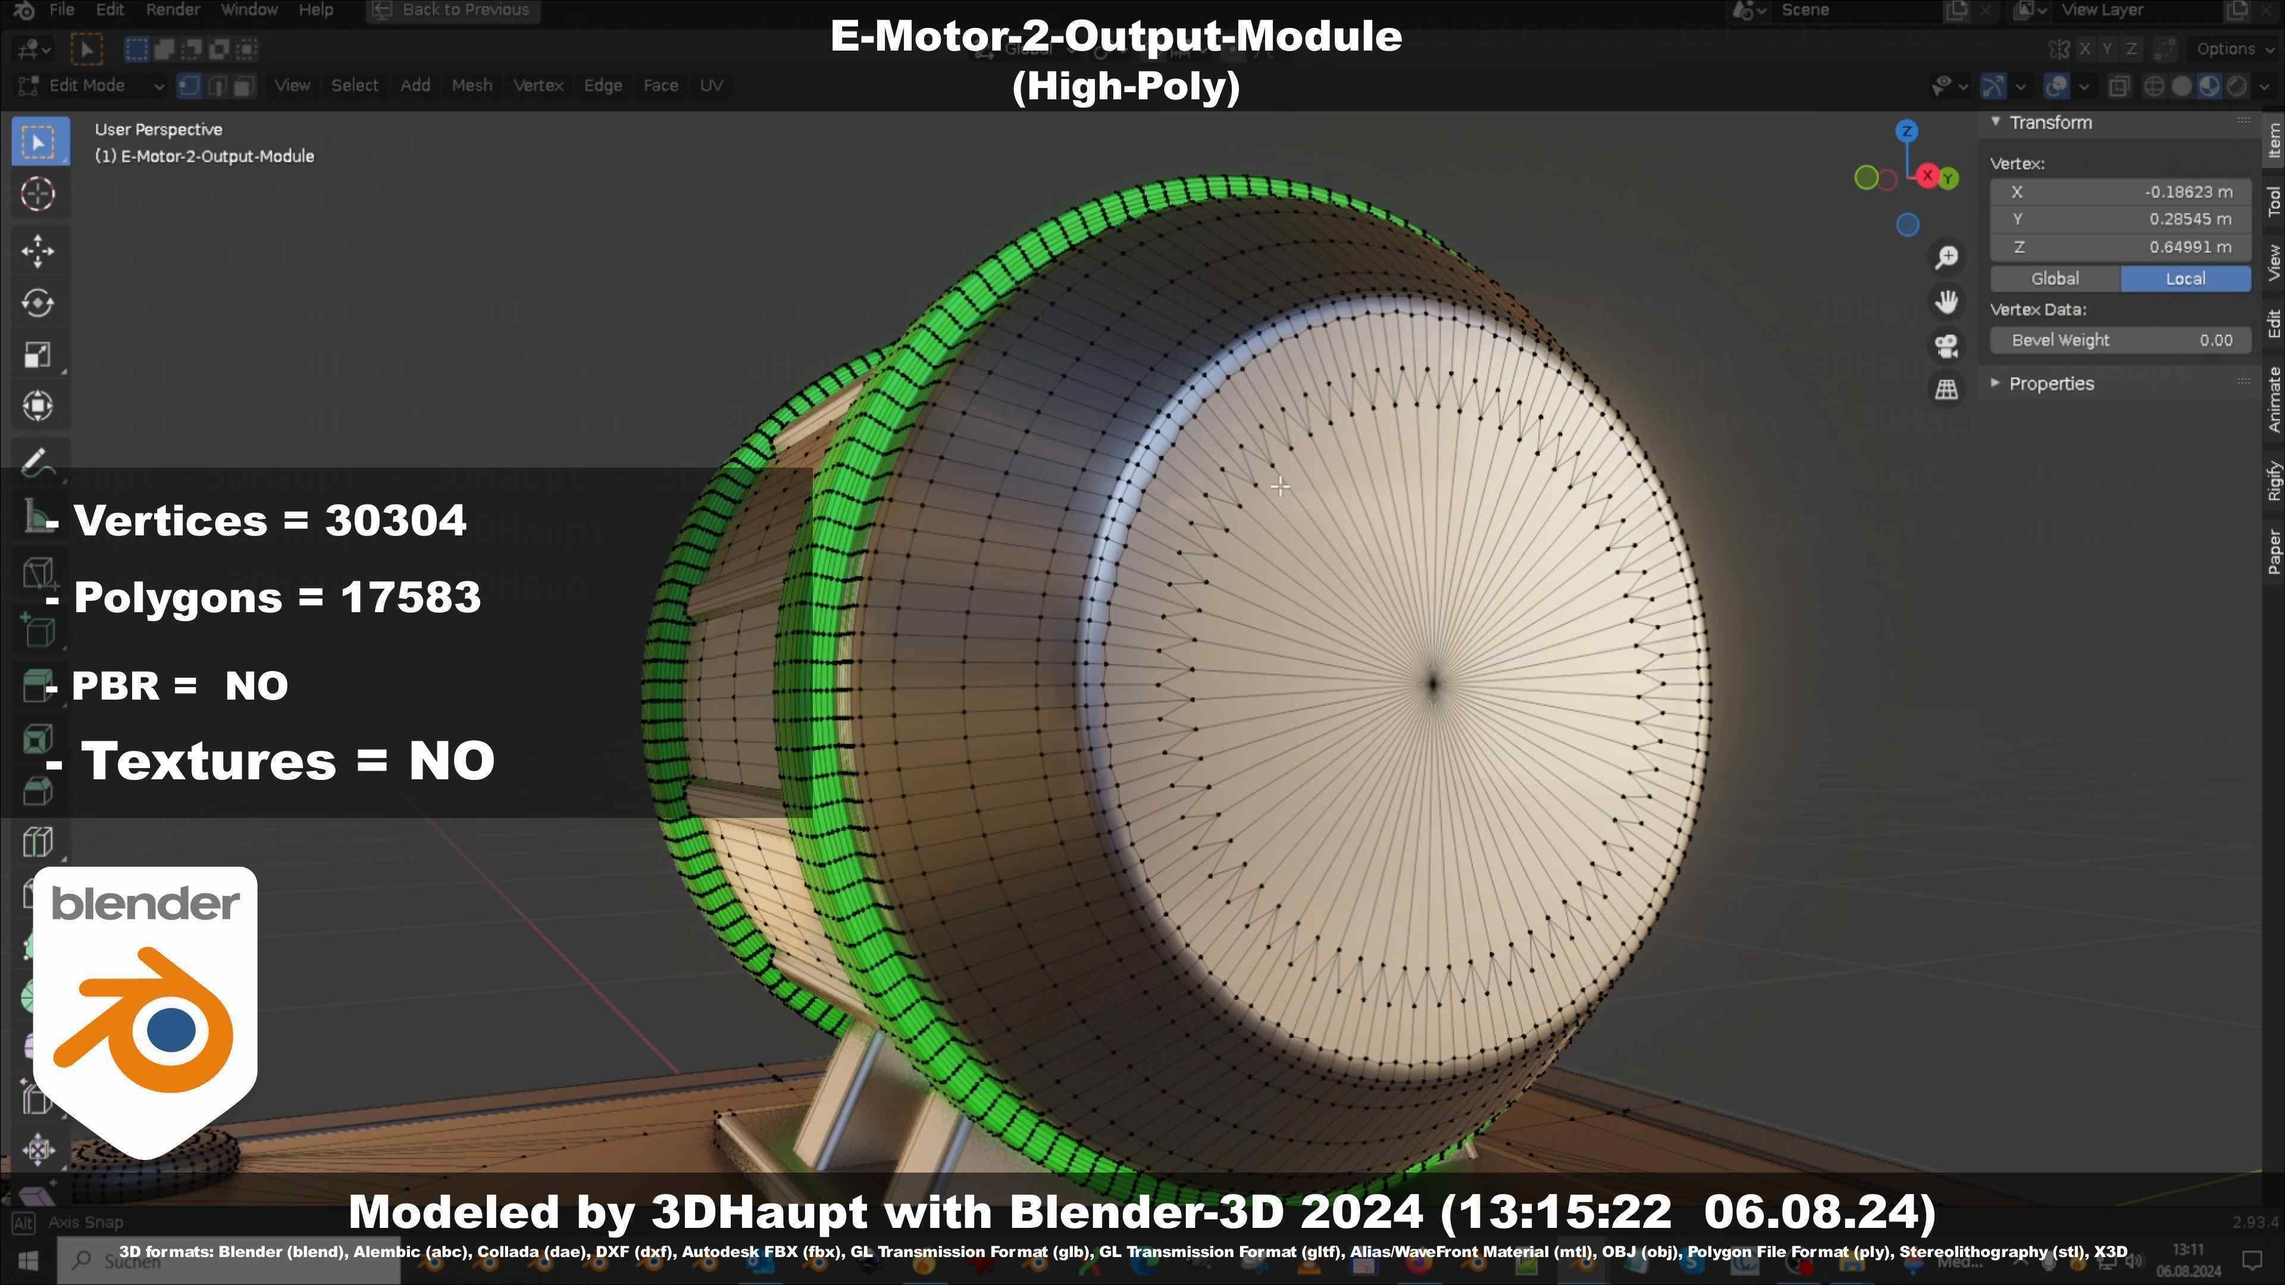Image resolution: width=2285 pixels, height=1285 pixels.
Task: Click the vertex Z coordinate field
Action: tap(2120, 246)
